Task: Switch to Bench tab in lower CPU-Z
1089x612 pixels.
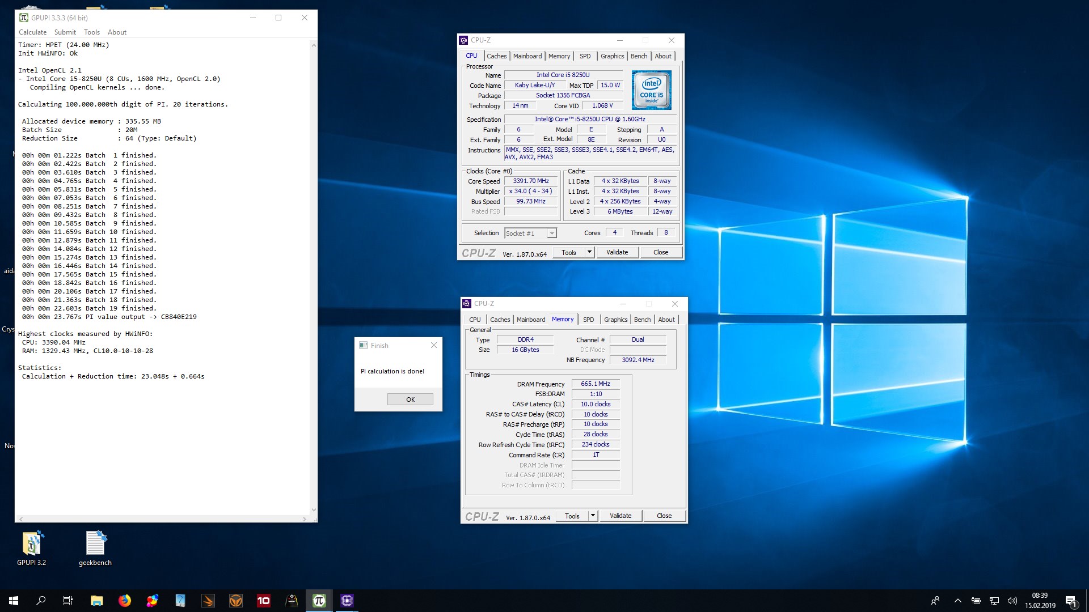Action: tap(642, 320)
